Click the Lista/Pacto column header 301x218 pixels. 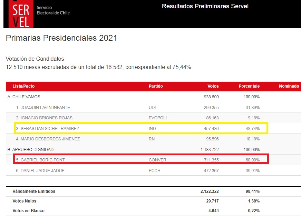pyautogui.click(x=23, y=86)
